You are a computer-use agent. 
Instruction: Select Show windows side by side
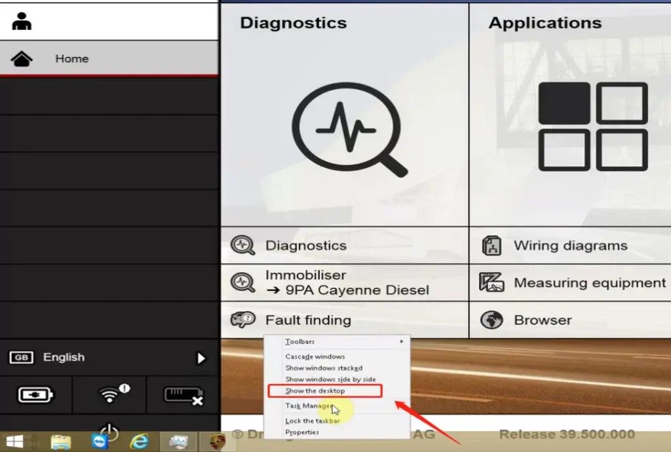coord(337,379)
